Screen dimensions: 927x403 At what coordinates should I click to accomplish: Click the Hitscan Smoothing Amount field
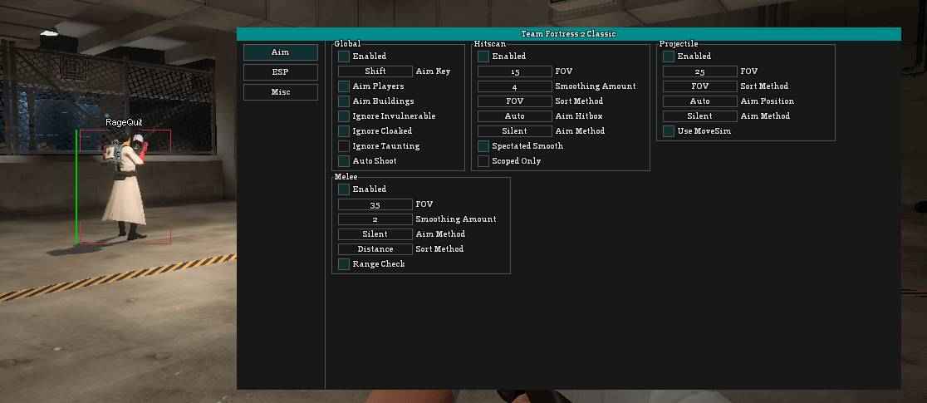[514, 86]
